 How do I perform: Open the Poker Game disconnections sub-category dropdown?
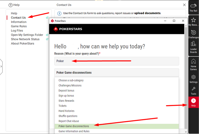coord(117,73)
